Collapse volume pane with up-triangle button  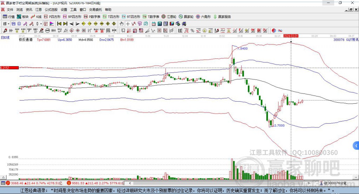3,177
